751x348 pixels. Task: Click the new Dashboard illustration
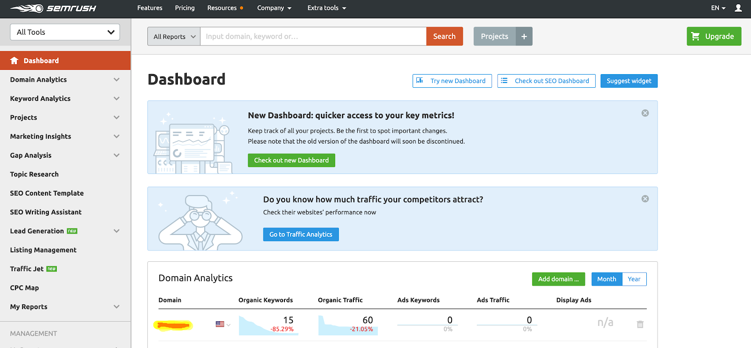point(194,143)
